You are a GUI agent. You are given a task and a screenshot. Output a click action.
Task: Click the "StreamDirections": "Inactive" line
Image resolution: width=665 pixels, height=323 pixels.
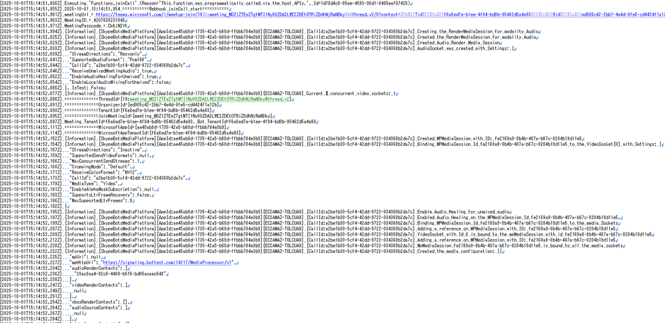point(107,149)
